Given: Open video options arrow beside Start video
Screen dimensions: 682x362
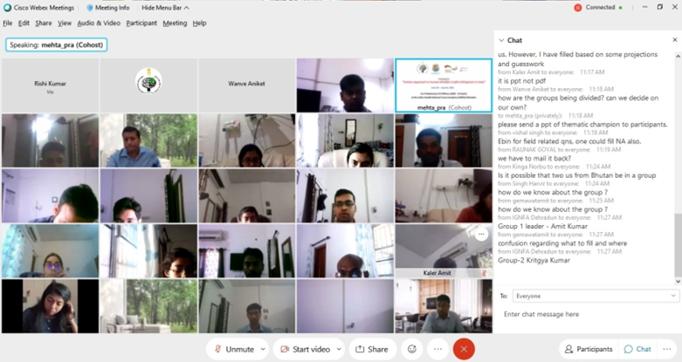Looking at the screenshot, I should click(337, 349).
